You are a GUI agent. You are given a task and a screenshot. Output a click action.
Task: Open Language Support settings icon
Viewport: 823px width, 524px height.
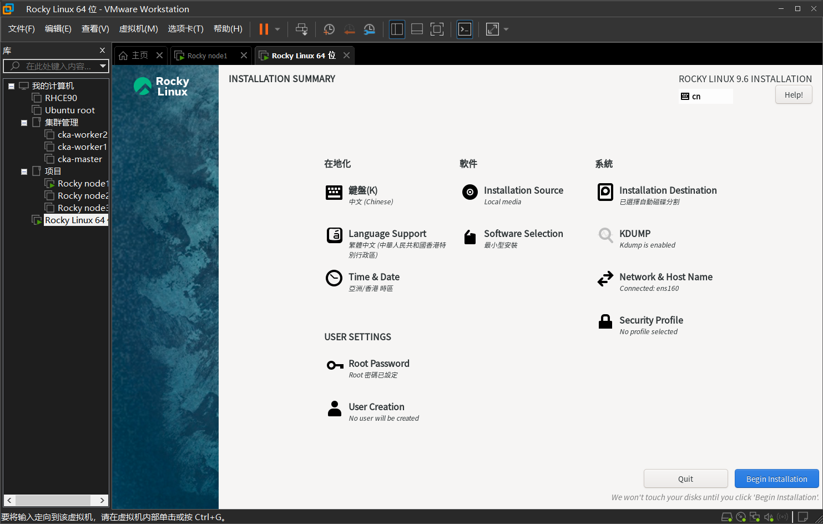point(334,235)
